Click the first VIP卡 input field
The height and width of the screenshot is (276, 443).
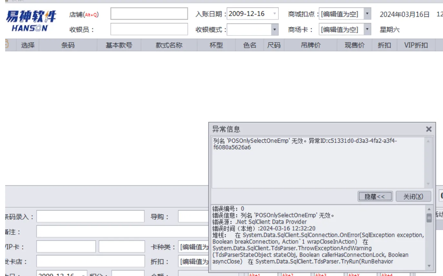tap(66, 247)
